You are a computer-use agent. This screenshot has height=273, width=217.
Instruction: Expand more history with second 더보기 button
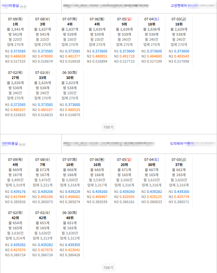pos(108,268)
